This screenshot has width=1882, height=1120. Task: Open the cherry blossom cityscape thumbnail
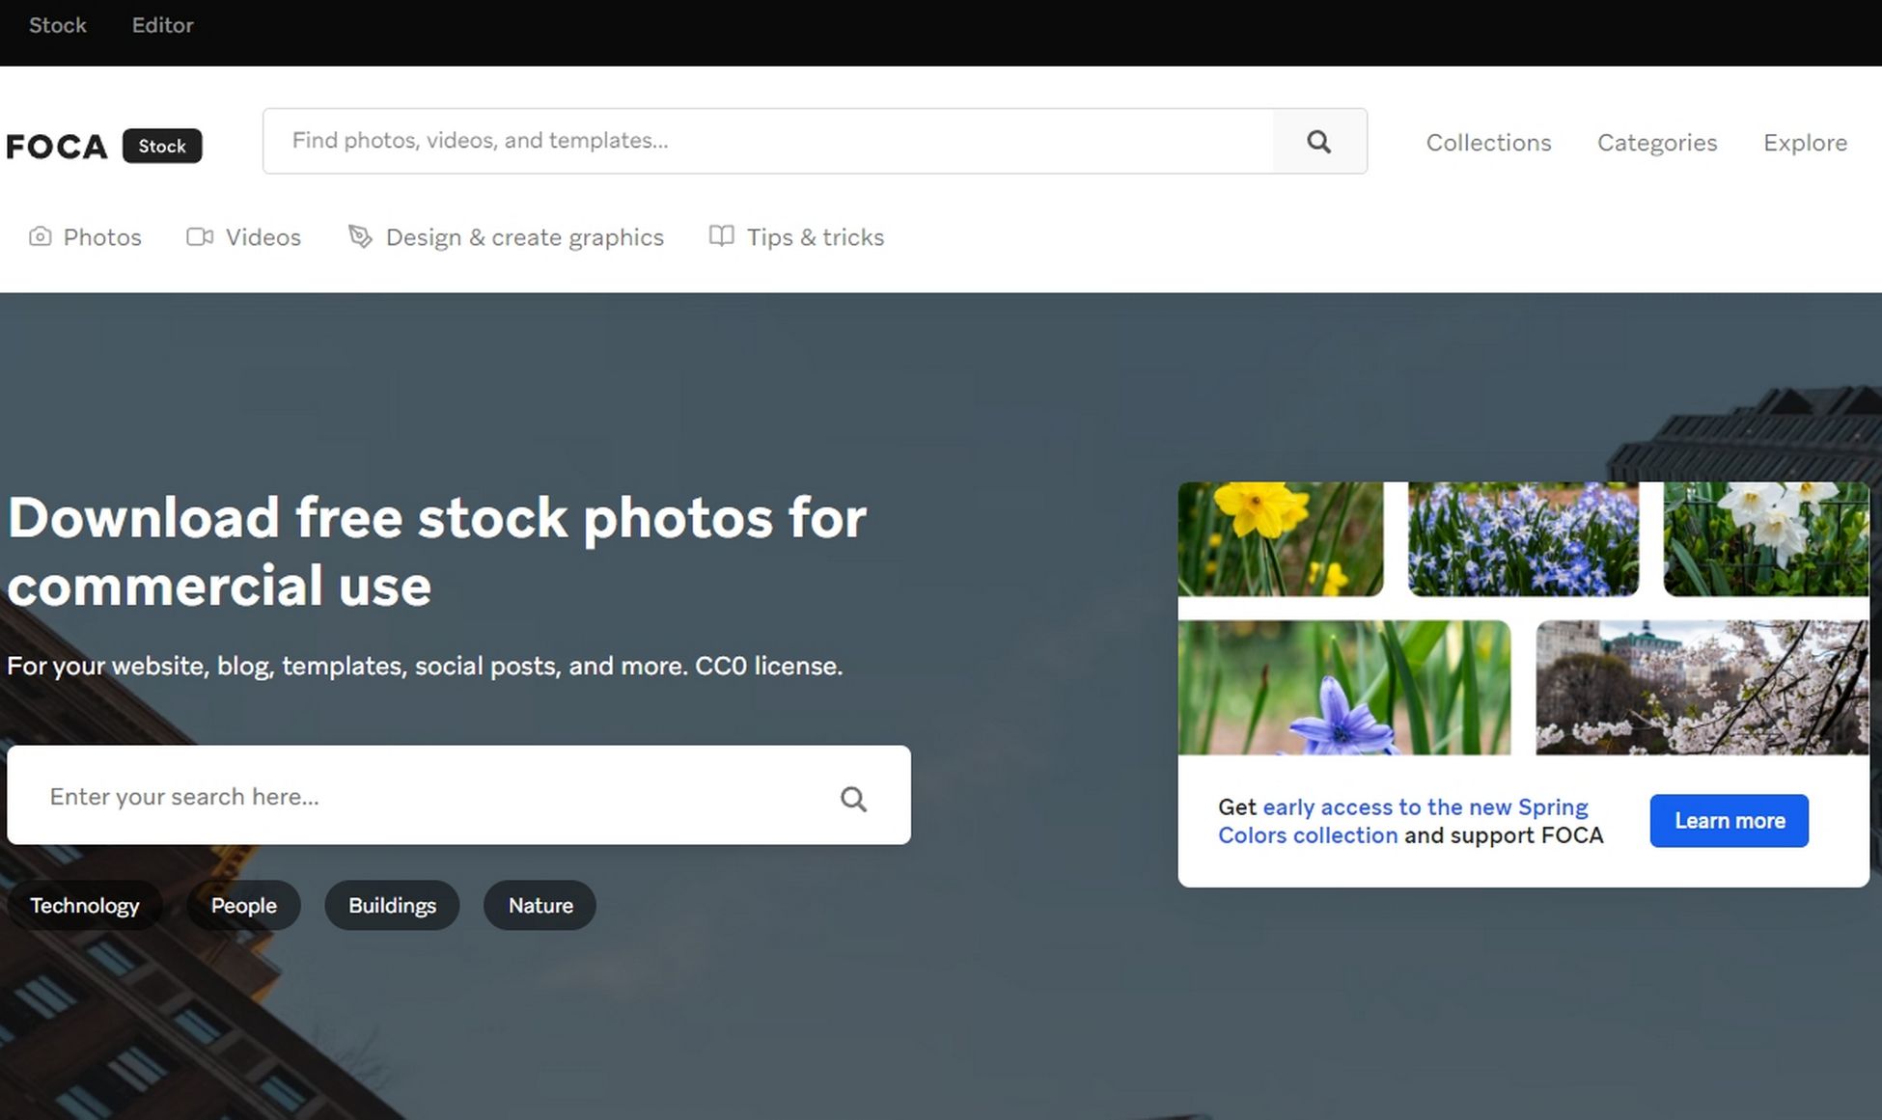[1702, 687]
